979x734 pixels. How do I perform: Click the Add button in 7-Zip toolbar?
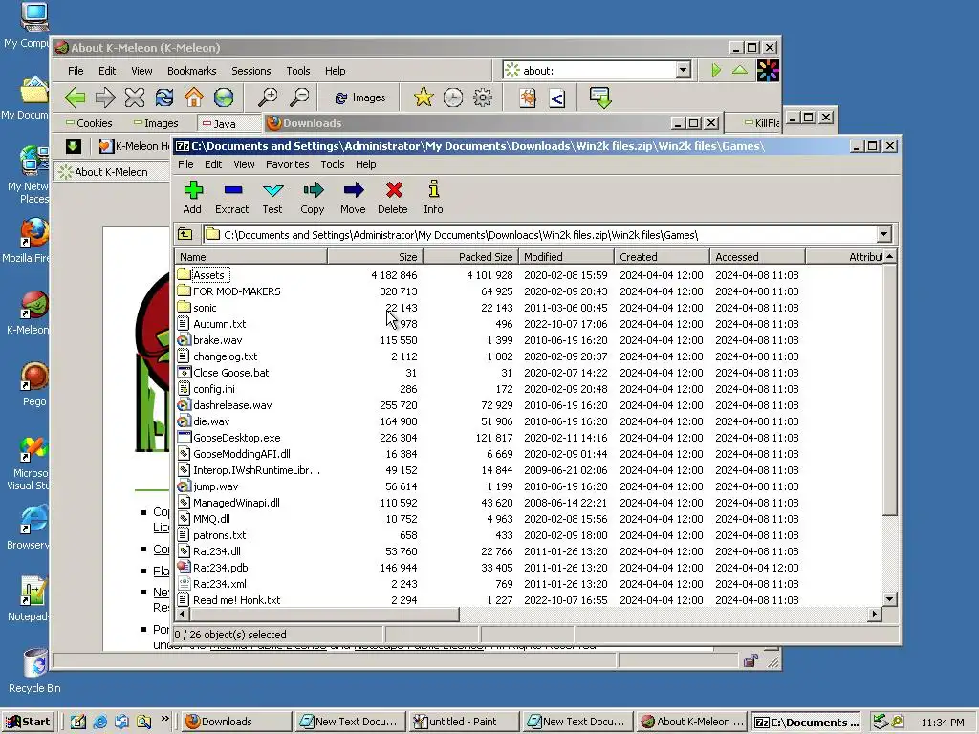[192, 197]
